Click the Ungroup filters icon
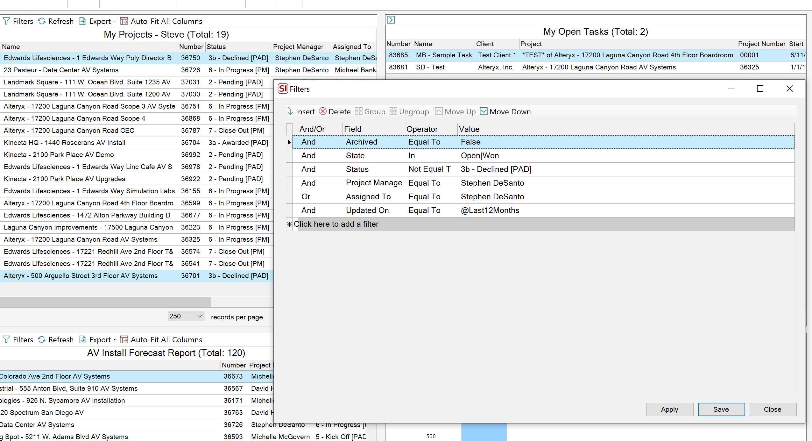The width and height of the screenshot is (812, 441). (x=393, y=111)
